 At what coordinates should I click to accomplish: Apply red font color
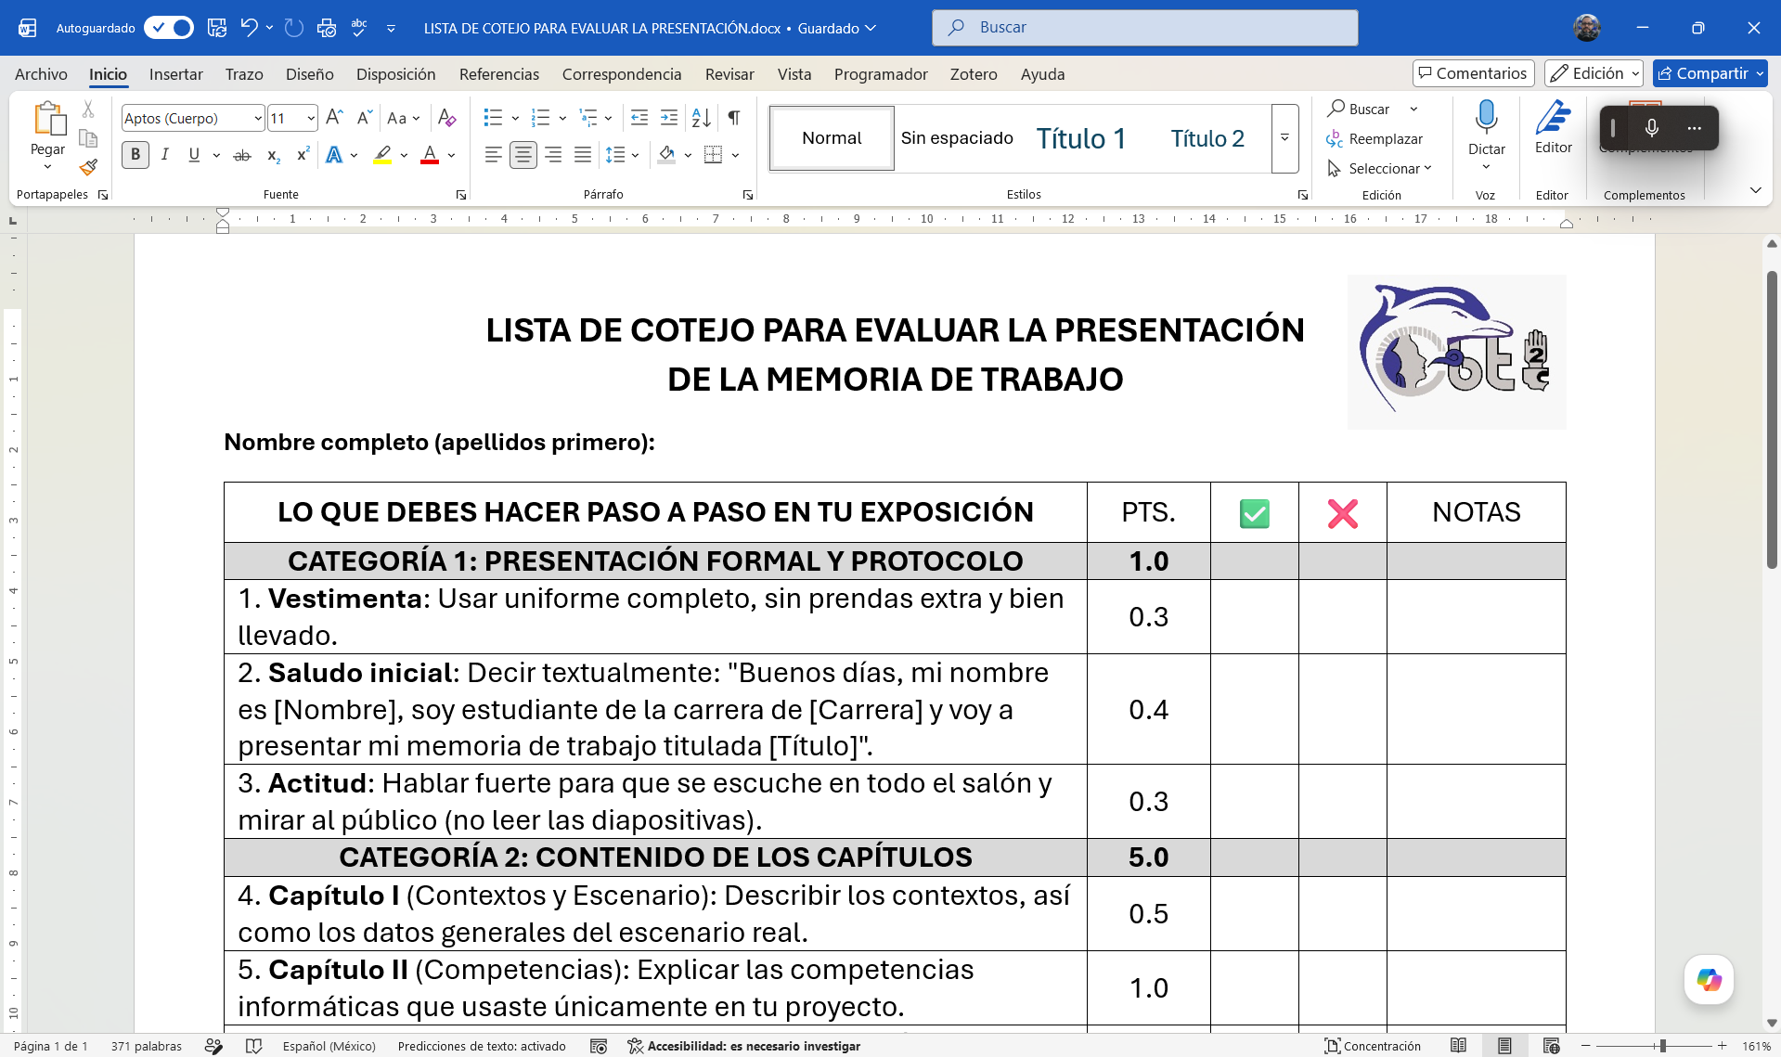coord(430,155)
